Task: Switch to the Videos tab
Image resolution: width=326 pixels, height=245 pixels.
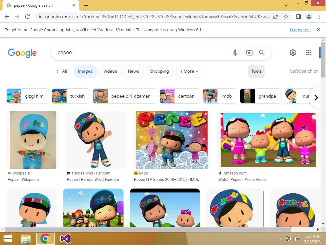Action: [x=110, y=71]
